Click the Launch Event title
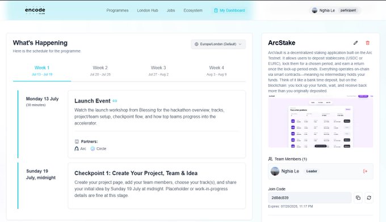 (93, 101)
